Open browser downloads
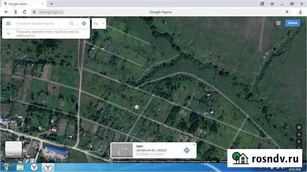This screenshot has width=307, height=172. 300,12
